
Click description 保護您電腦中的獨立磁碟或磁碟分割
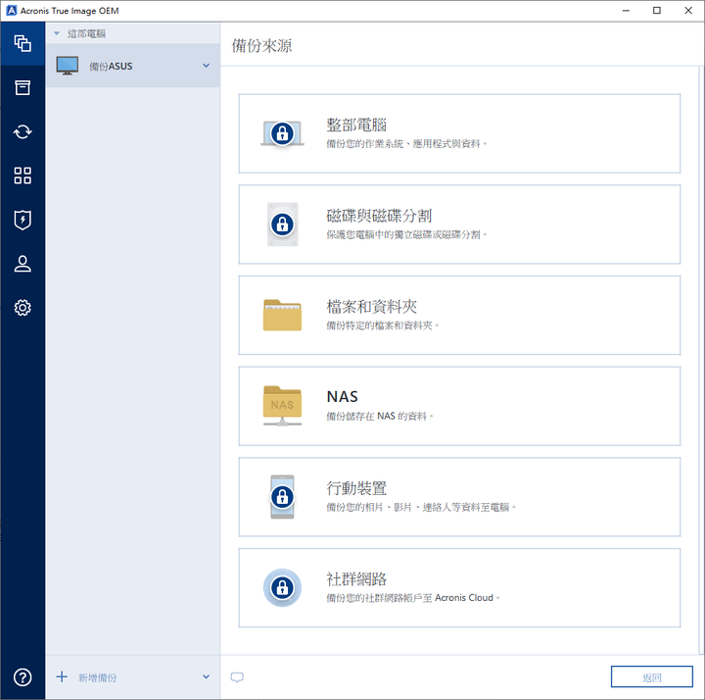click(406, 234)
